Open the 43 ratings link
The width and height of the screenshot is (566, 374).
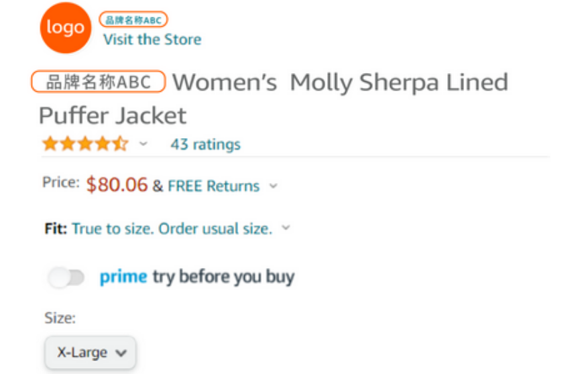(x=205, y=144)
